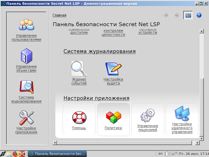Select the Панель безопасности taskbar window button
209x157 pixels.
57,154
